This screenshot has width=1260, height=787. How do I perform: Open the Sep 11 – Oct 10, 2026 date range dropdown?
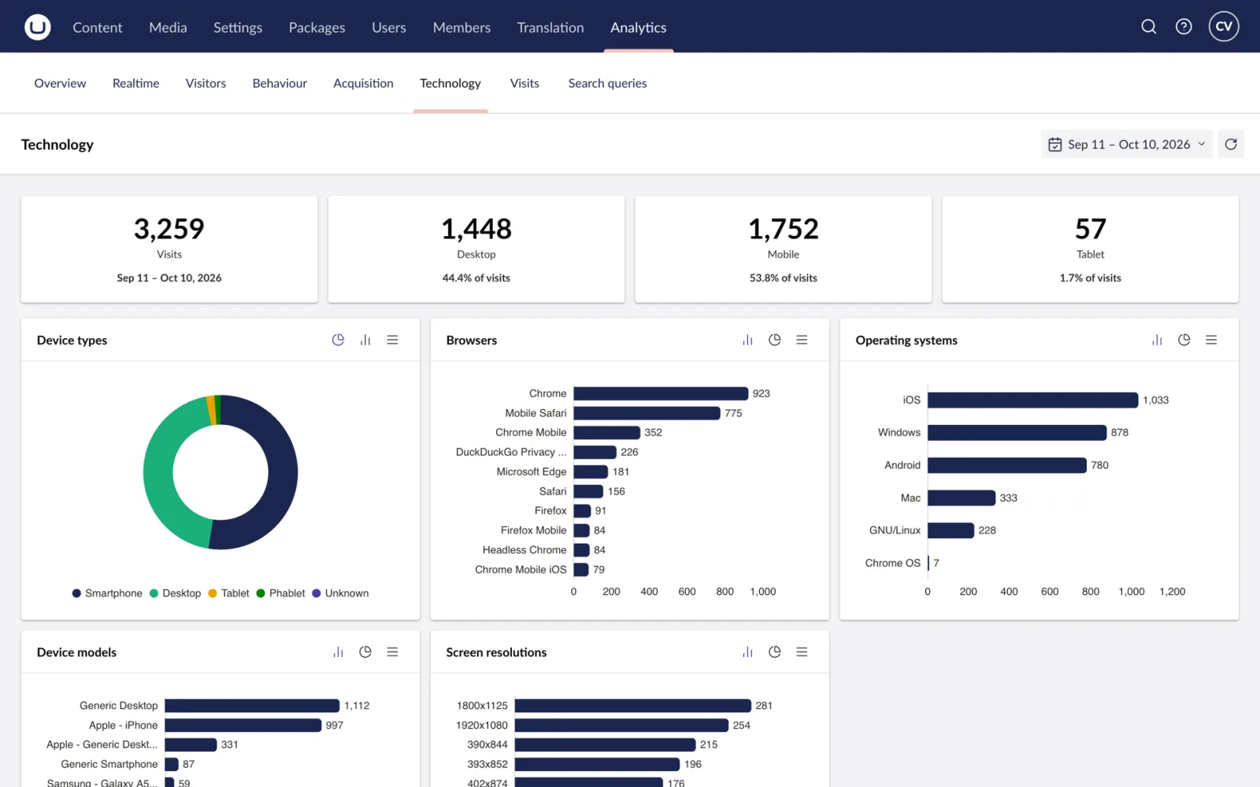tap(1126, 144)
